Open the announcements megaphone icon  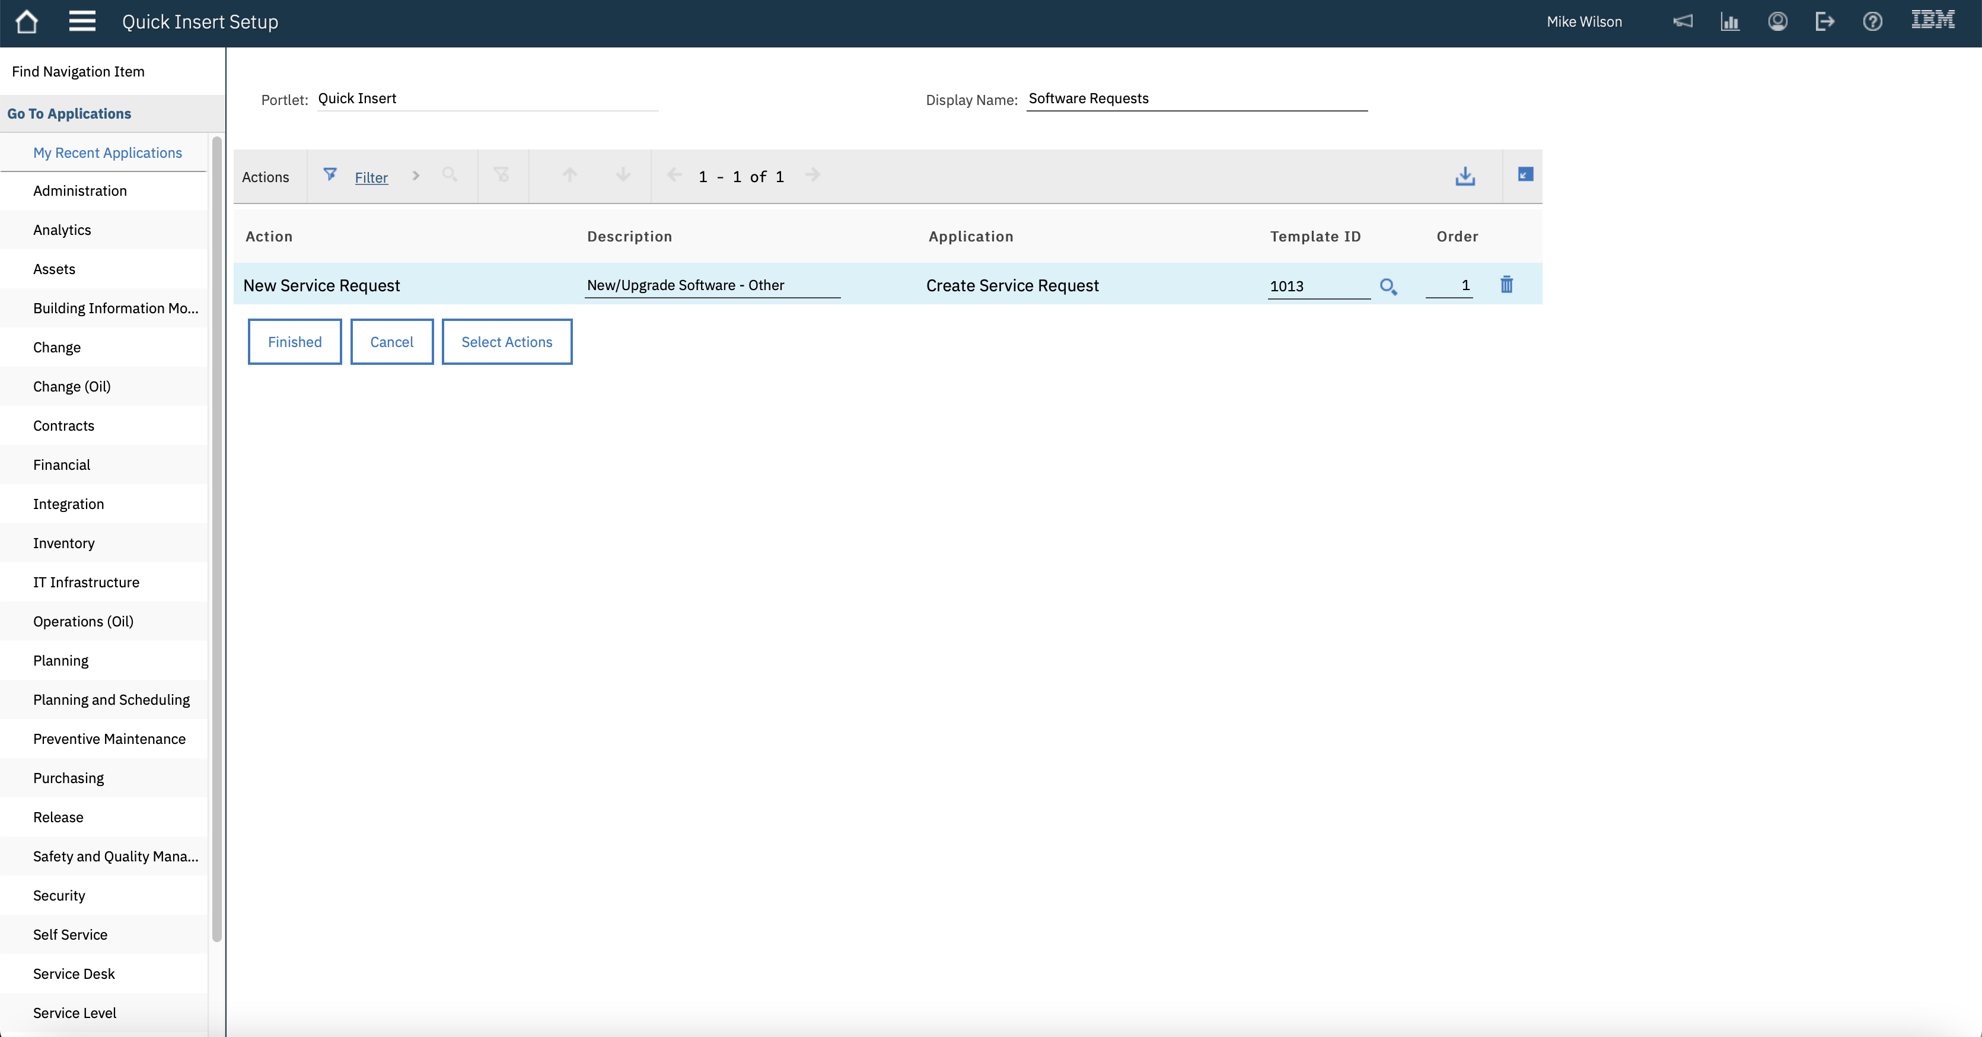click(x=1683, y=21)
